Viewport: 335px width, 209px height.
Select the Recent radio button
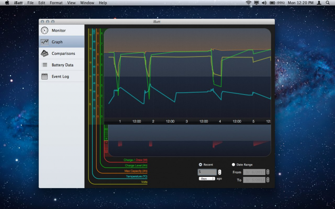tap(201, 164)
